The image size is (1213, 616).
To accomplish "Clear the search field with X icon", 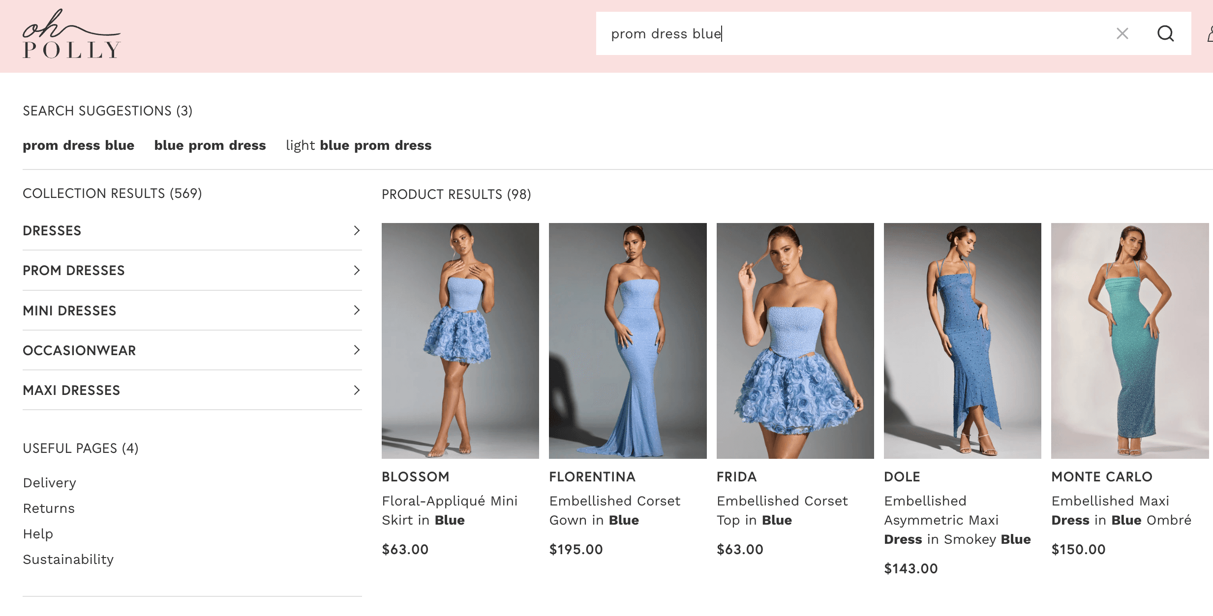I will click(x=1122, y=33).
